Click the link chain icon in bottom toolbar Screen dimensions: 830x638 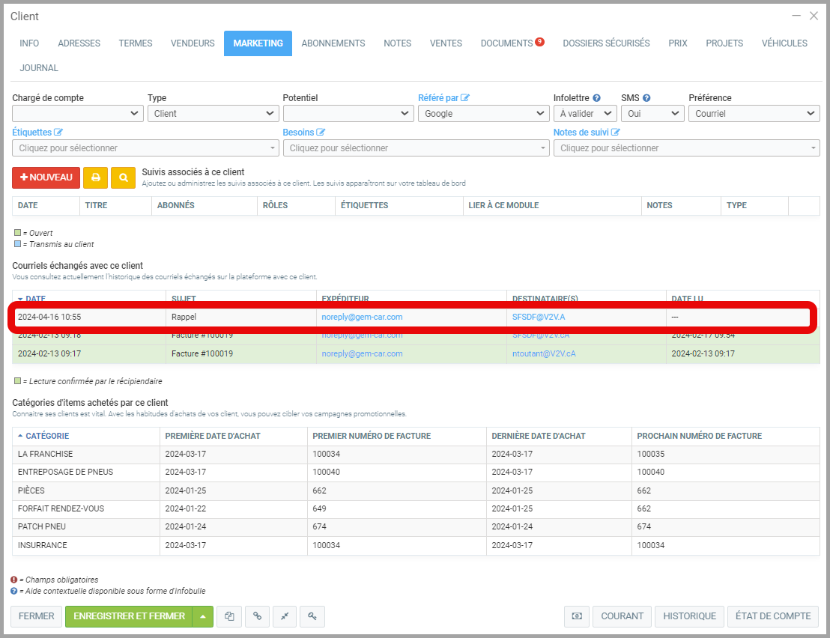tap(257, 616)
